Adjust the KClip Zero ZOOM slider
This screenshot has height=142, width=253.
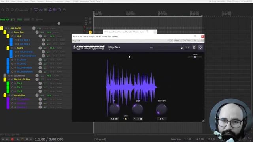[195, 57]
